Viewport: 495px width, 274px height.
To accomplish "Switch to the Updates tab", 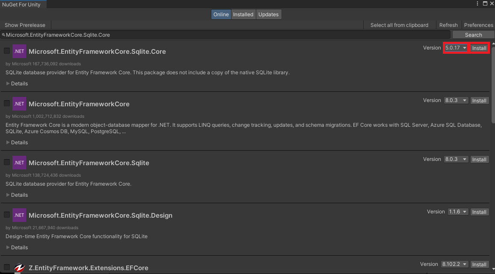I will pos(268,15).
